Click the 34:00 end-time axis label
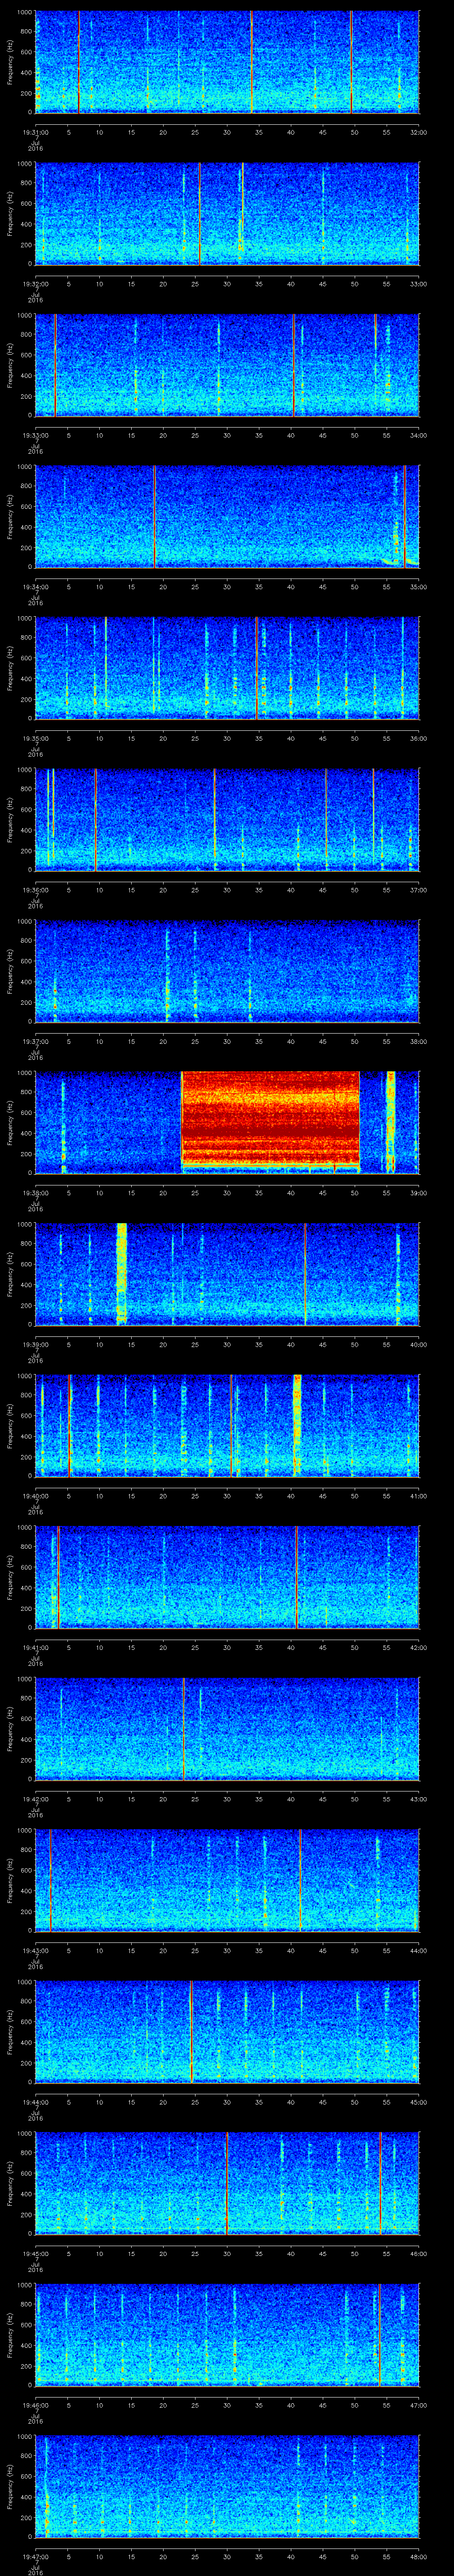 [418, 435]
